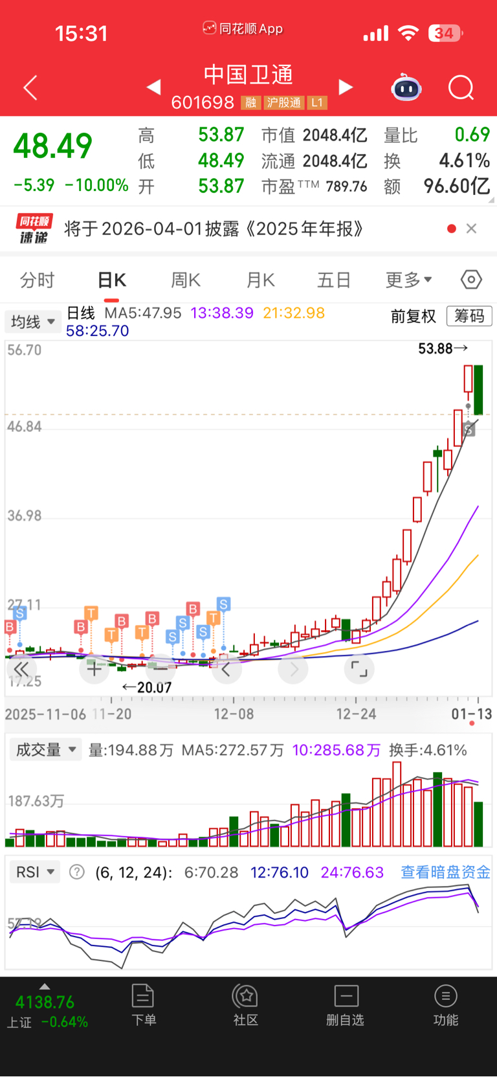Expand the quote details corner triangle

(492, 200)
